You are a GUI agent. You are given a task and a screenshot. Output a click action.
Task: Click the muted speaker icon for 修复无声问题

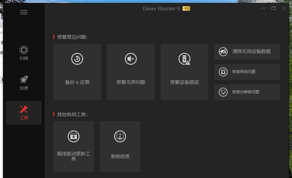[x=131, y=59]
